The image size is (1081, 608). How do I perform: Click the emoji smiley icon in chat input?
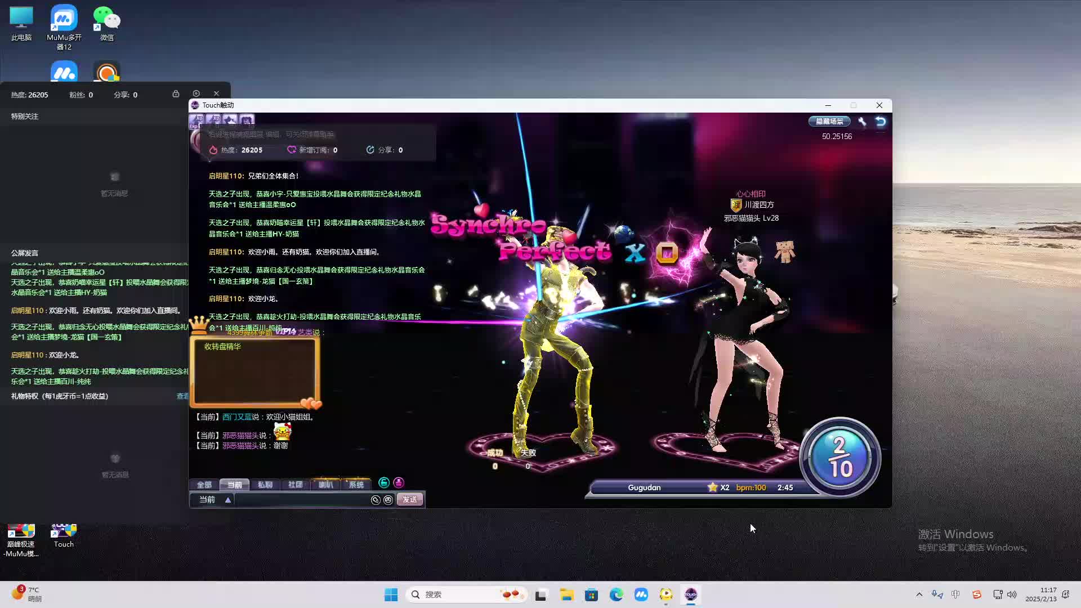click(x=388, y=500)
